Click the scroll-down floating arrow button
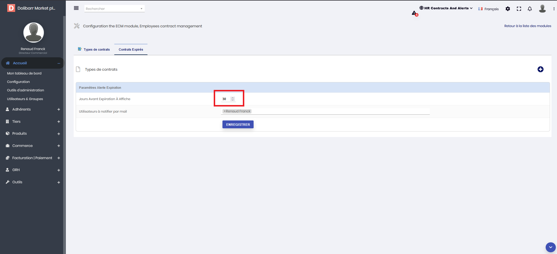 tap(551, 247)
